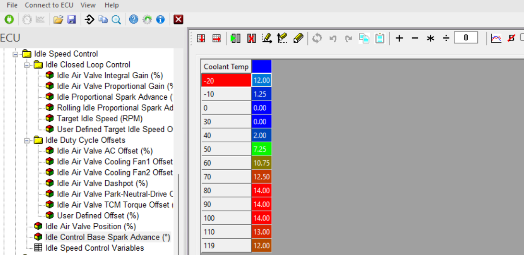
Task: Select Idle Air Valve Cooling Fan2 Offset
Action: (115, 173)
